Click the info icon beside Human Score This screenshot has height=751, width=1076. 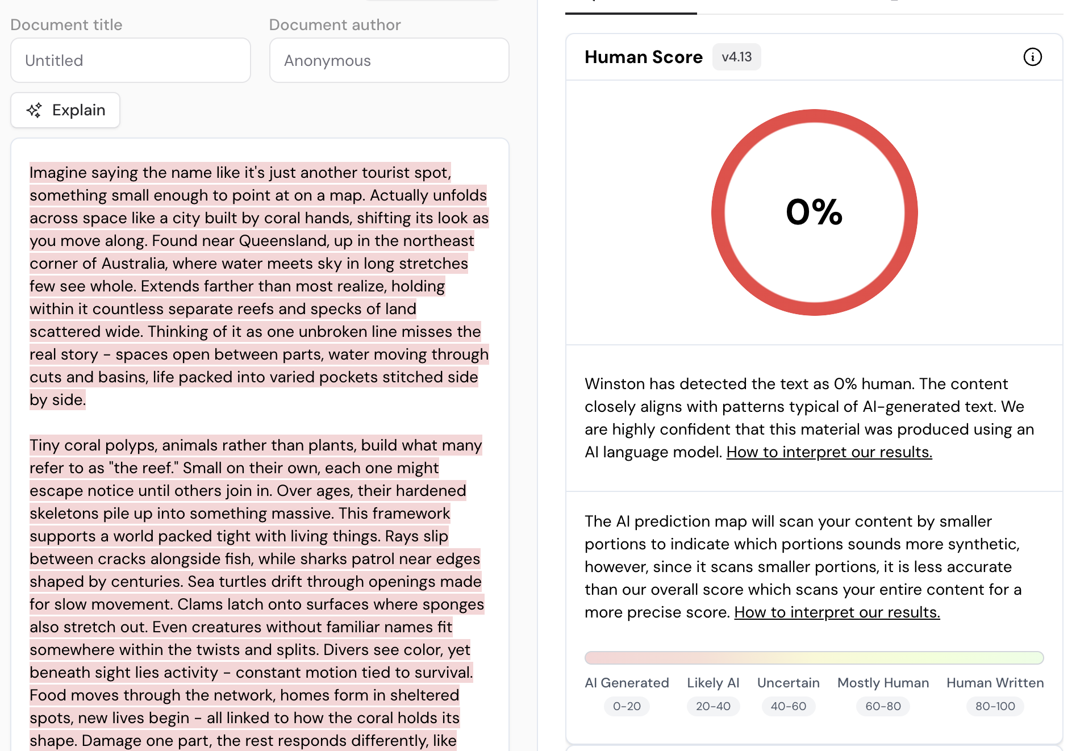point(1032,57)
